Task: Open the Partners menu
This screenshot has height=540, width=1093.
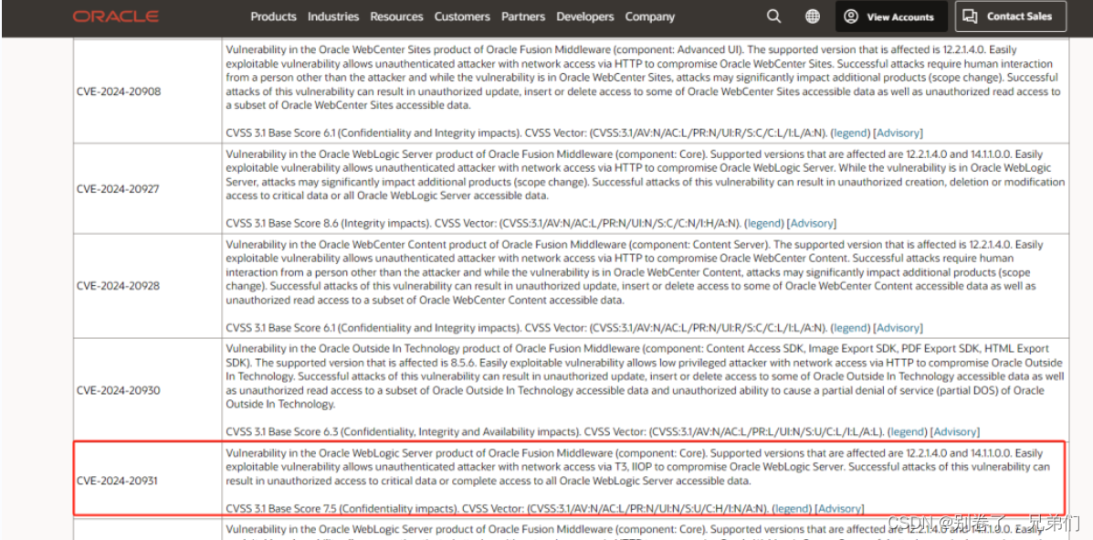Action: [523, 16]
